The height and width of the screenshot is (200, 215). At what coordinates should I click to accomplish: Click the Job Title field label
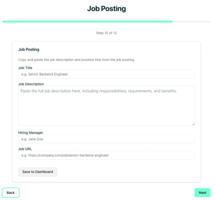(x=25, y=68)
